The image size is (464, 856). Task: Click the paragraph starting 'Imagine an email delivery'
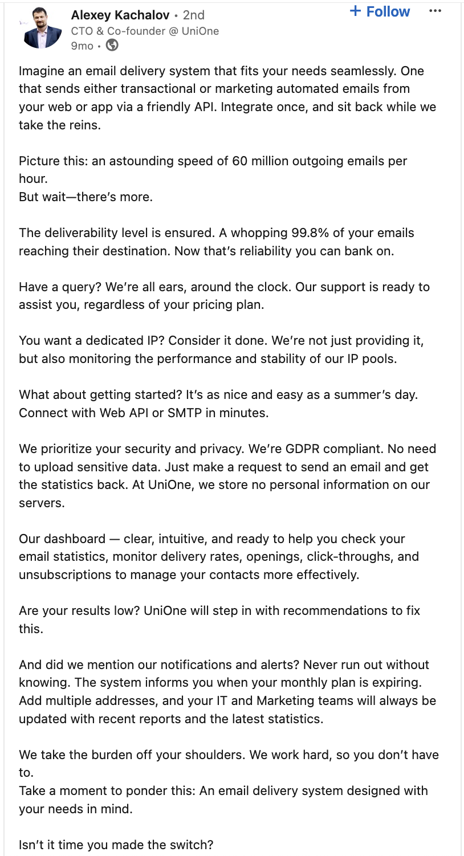pyautogui.click(x=227, y=98)
